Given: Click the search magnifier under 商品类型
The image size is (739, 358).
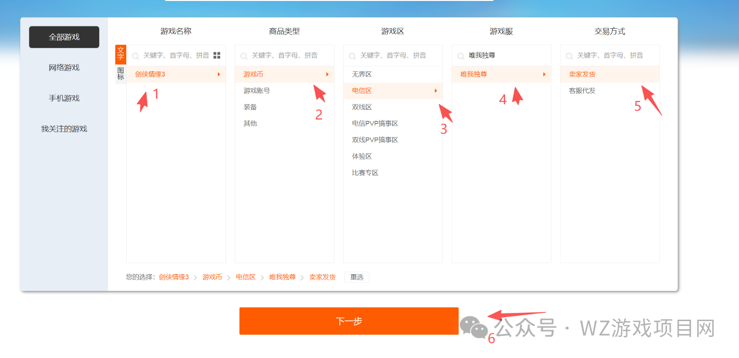Looking at the screenshot, I should pos(244,55).
